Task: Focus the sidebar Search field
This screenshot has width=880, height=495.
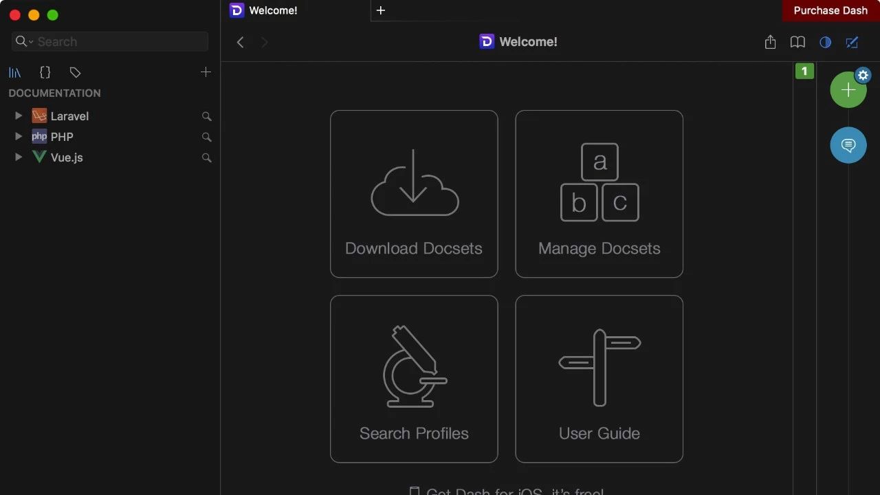Action: coord(110,42)
